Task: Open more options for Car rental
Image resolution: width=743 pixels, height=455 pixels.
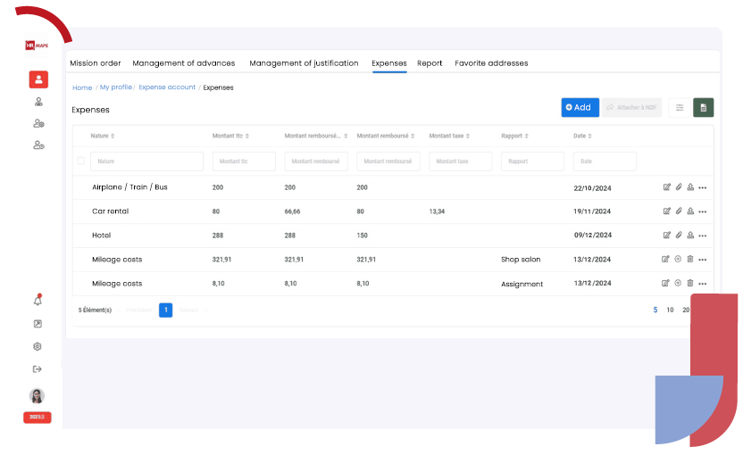Action: coord(703,211)
